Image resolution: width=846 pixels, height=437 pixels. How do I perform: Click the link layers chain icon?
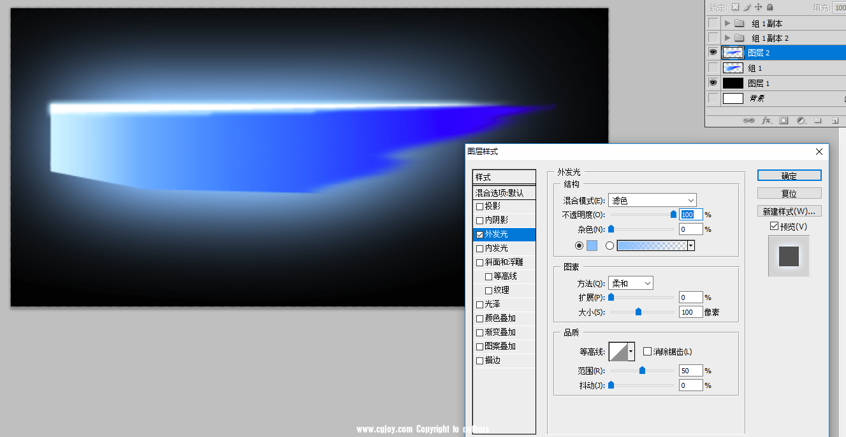pyautogui.click(x=749, y=120)
